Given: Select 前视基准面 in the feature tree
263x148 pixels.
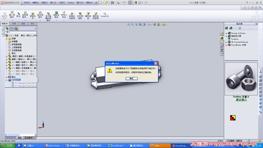Looking at the screenshot, I should click(16, 44).
